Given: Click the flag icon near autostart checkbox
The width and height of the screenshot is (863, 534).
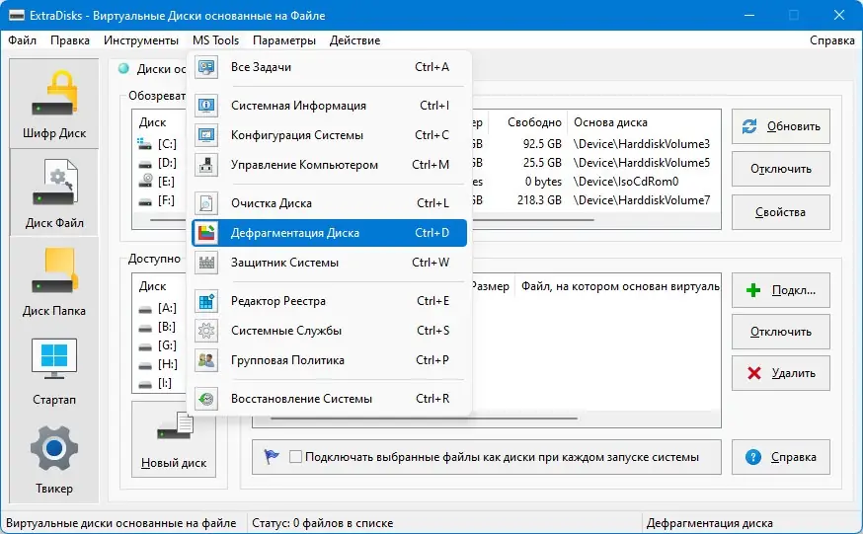Looking at the screenshot, I should click(272, 456).
